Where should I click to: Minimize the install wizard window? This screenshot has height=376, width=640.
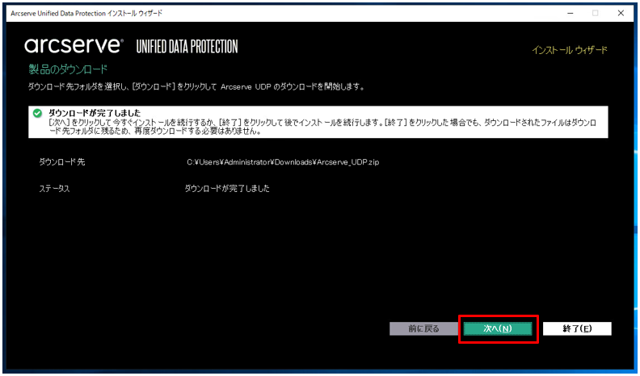click(x=570, y=13)
